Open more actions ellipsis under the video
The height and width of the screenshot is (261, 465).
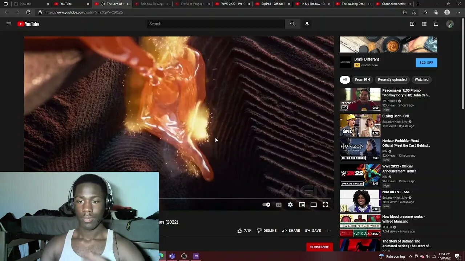coord(329,231)
